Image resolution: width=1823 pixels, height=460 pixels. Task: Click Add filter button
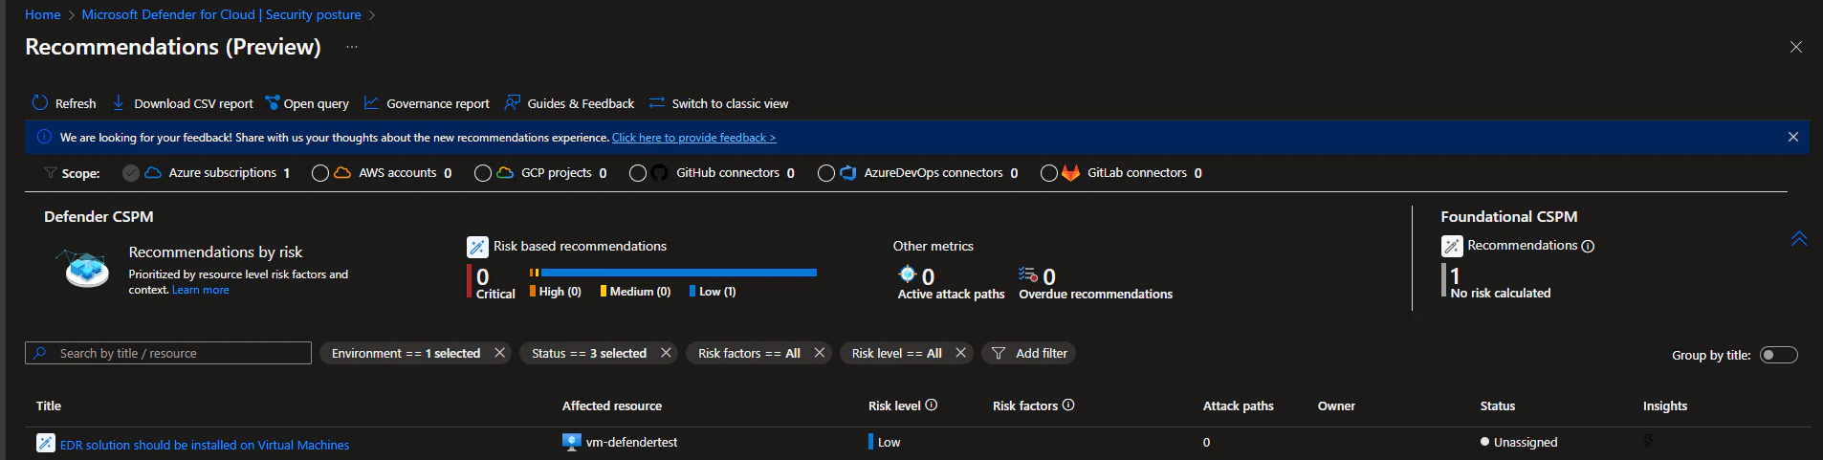1029,353
